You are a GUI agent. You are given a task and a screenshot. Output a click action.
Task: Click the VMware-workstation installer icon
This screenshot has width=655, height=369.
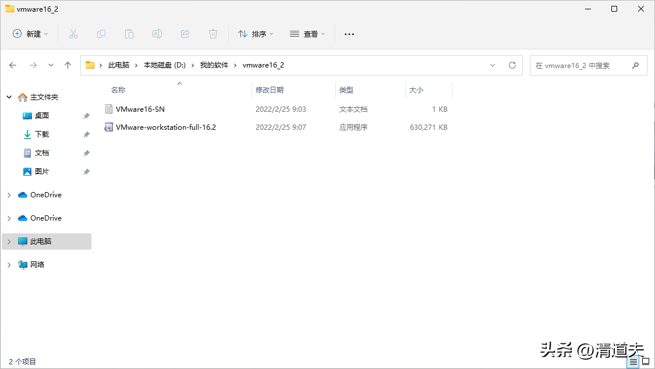coord(109,127)
